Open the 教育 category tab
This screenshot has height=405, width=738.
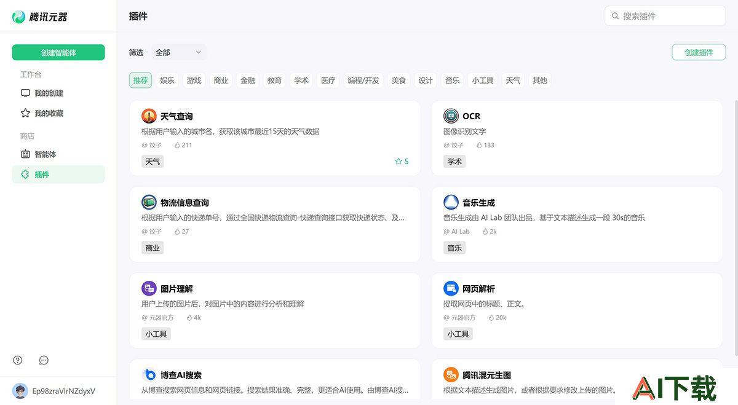coord(274,81)
